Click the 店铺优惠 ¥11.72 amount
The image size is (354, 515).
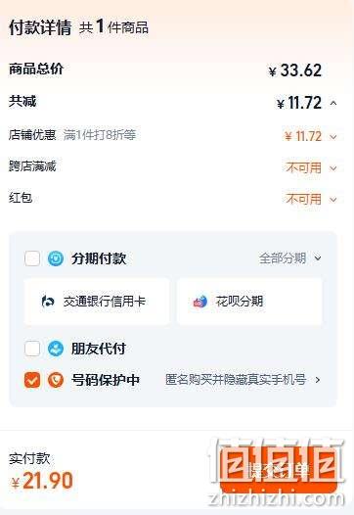(x=303, y=136)
